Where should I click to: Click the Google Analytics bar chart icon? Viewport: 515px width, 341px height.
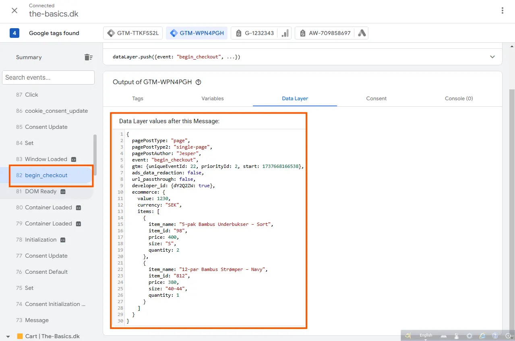[x=285, y=33]
